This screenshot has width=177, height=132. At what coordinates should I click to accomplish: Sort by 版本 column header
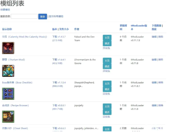click(x=55, y=29)
